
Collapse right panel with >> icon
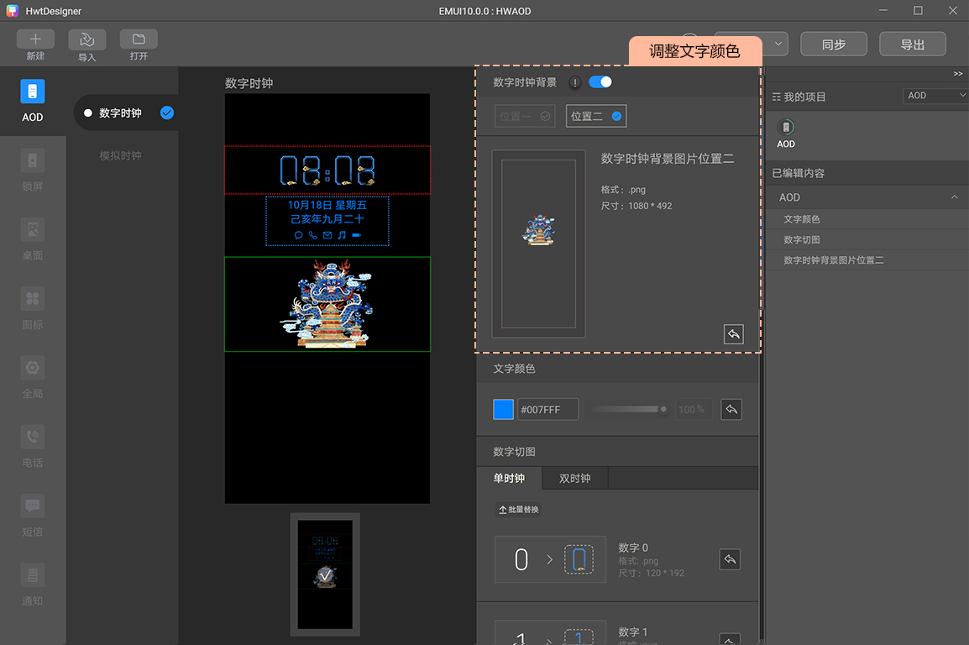(958, 74)
